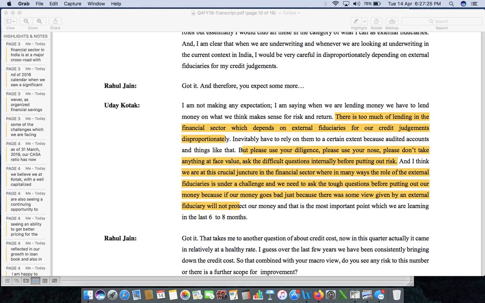485x303 pixels.
Task: Open Numbers chart icon in the Dock
Action: pos(258,295)
